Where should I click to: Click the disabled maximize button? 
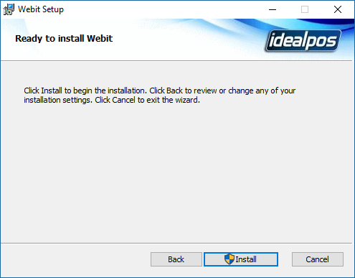pyautogui.click(x=305, y=9)
